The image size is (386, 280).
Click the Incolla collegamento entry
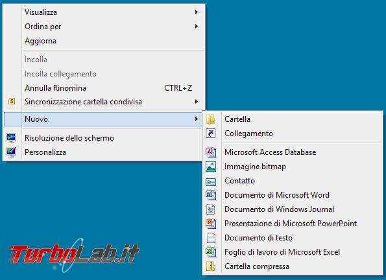click(x=103, y=74)
